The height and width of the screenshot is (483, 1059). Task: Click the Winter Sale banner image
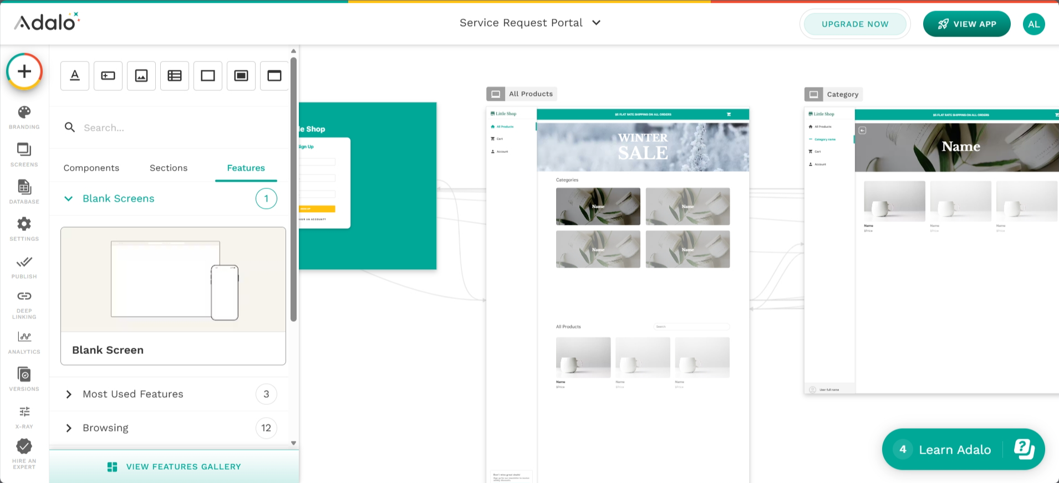(643, 147)
